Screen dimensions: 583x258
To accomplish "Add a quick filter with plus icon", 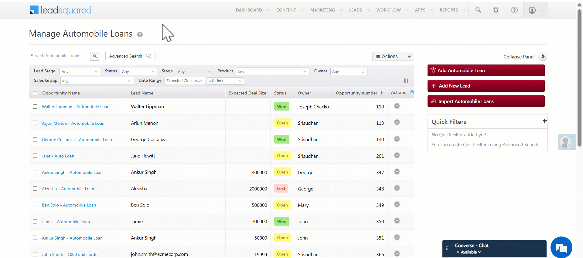I will tap(544, 121).
